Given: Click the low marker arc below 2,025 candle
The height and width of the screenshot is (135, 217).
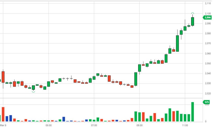Looking at the screenshot, I should (x=33, y=92).
